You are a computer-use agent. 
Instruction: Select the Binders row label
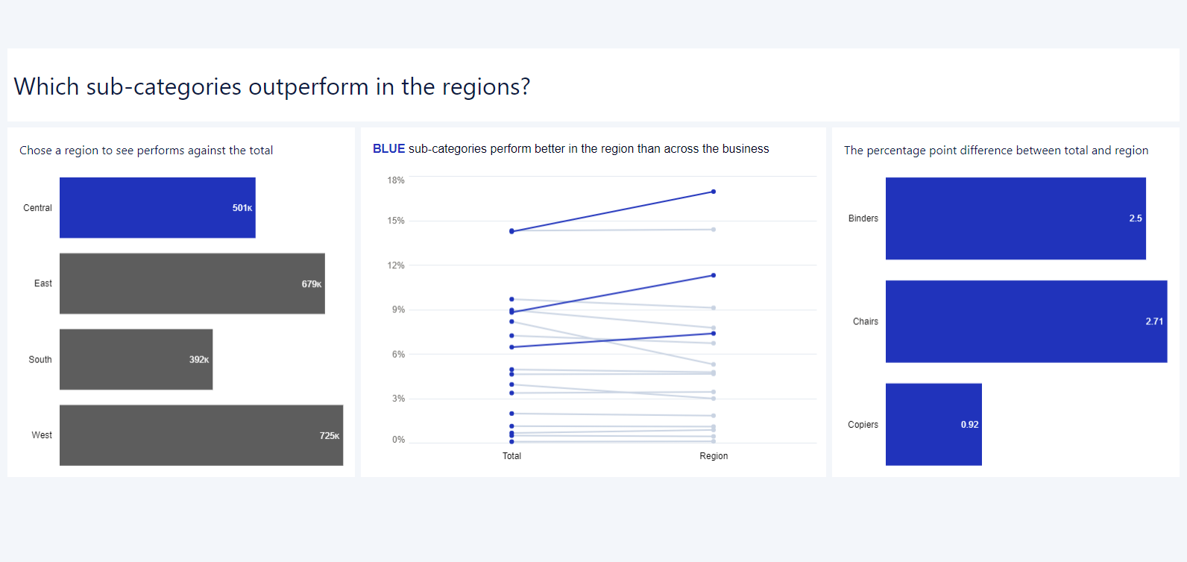[863, 218]
